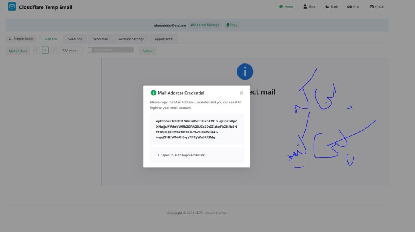415x232 pixels.
Task: Click the green info icon in the dialog
Action: click(x=153, y=93)
